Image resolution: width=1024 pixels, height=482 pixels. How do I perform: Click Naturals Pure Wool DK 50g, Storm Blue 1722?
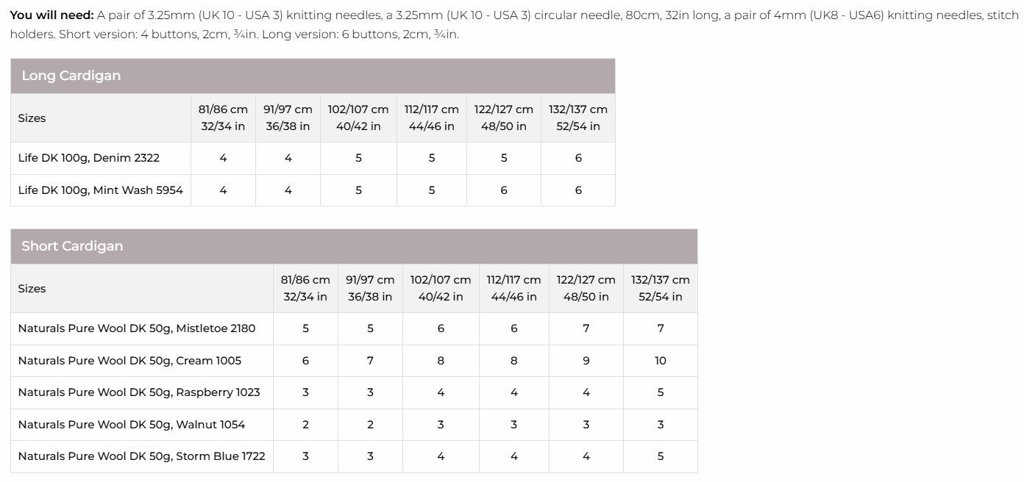[141, 456]
